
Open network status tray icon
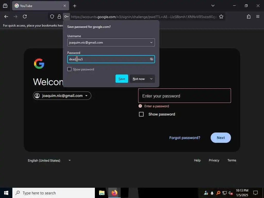coord(224,193)
